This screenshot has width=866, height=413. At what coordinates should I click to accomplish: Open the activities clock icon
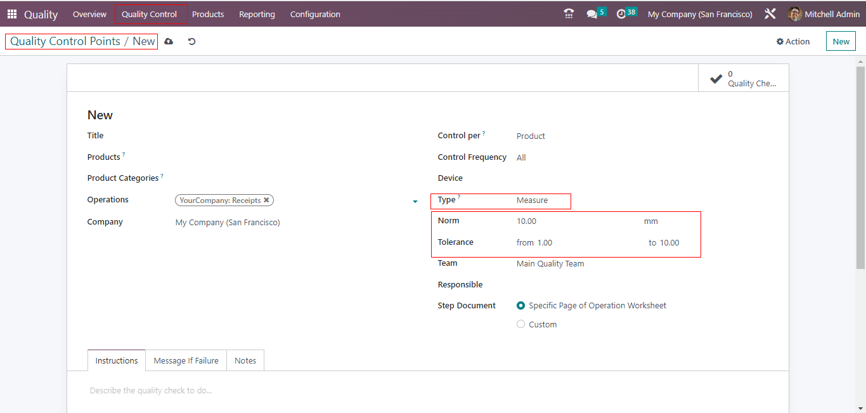621,14
